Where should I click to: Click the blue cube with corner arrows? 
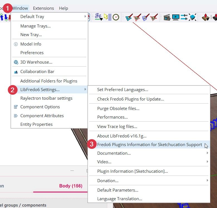[192, 17]
